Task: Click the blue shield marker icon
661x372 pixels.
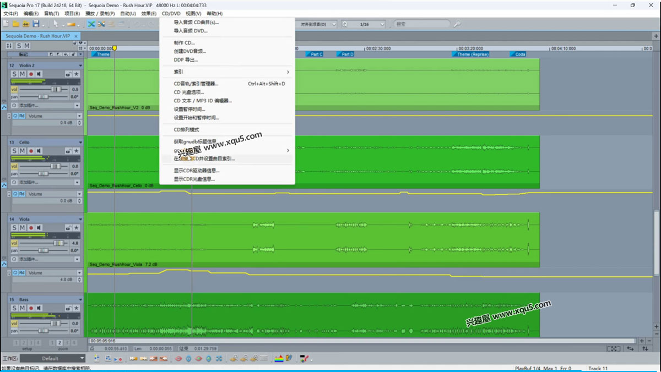Action: coord(188,359)
